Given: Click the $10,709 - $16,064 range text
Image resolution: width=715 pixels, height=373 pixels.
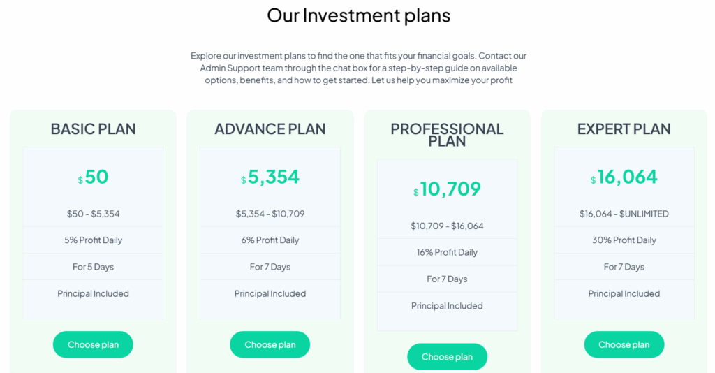Looking at the screenshot, I should pyautogui.click(x=447, y=226).
